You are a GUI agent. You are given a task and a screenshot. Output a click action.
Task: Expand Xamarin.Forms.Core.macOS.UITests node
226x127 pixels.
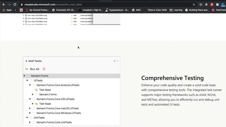point(30,108)
